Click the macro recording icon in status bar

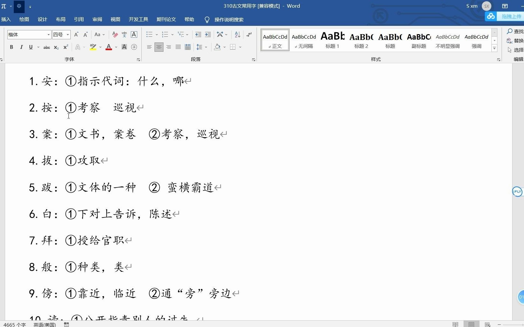67,324
